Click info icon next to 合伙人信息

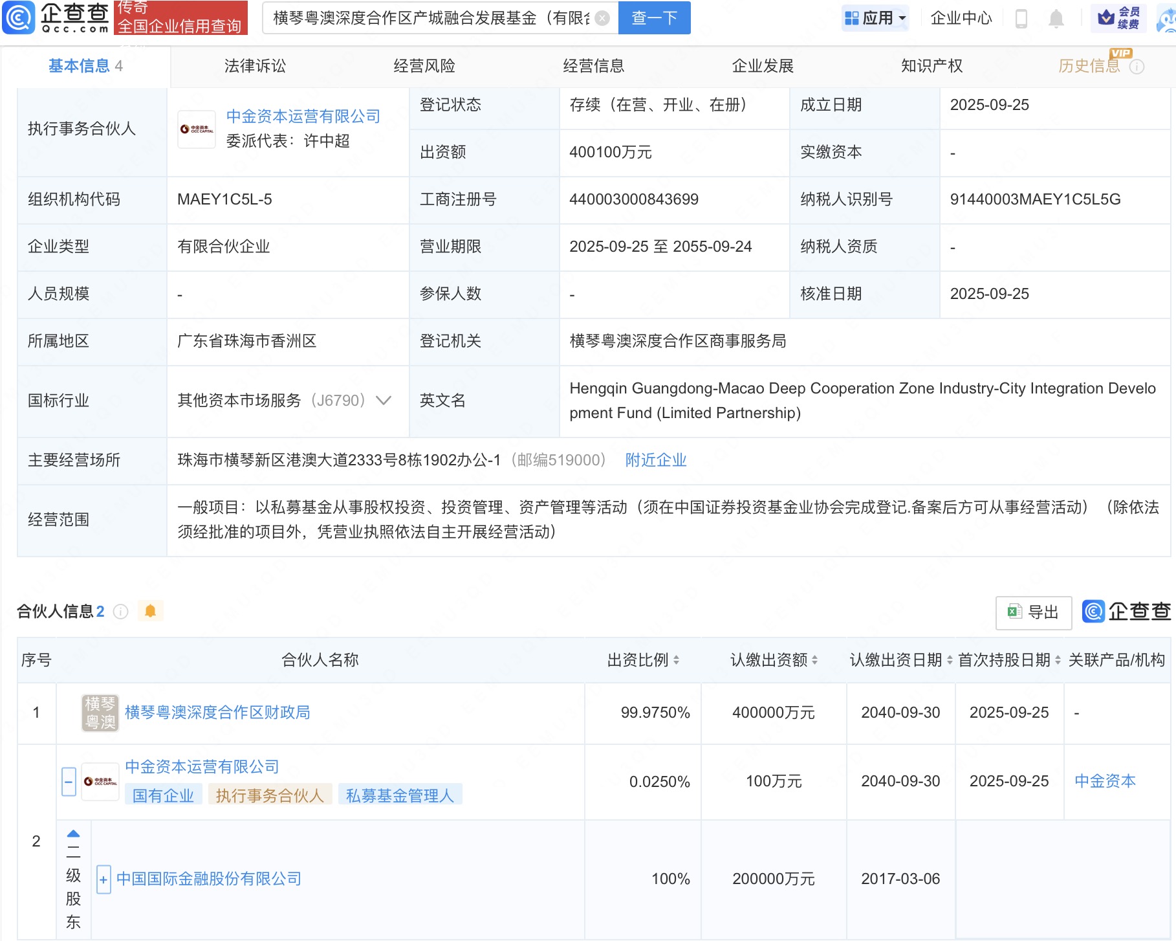pos(121,612)
